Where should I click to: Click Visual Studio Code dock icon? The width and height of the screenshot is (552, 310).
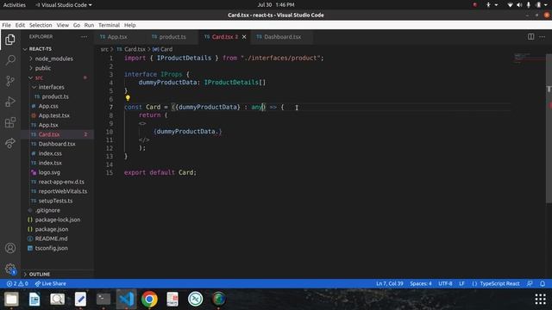point(127,299)
